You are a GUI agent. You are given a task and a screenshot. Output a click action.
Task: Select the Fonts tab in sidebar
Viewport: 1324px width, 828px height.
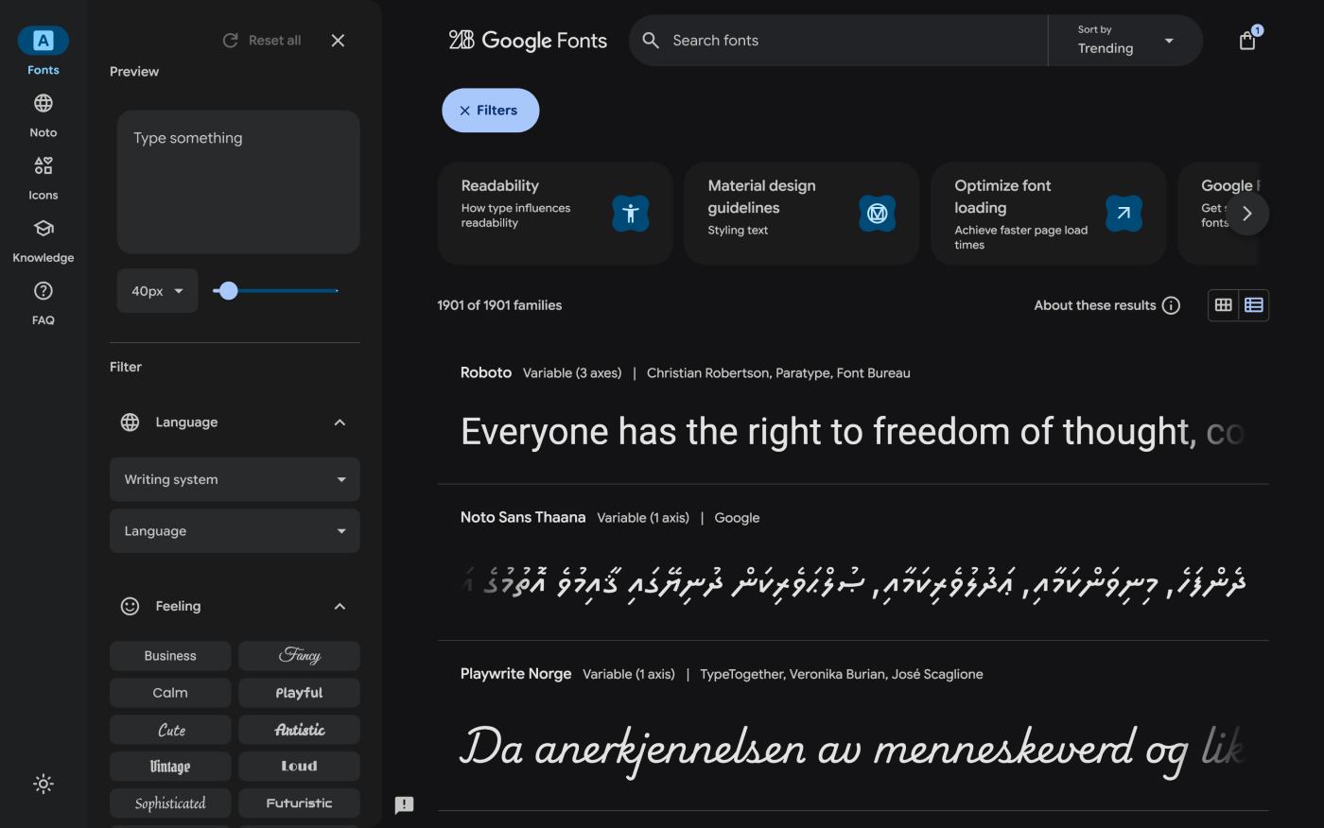click(44, 41)
